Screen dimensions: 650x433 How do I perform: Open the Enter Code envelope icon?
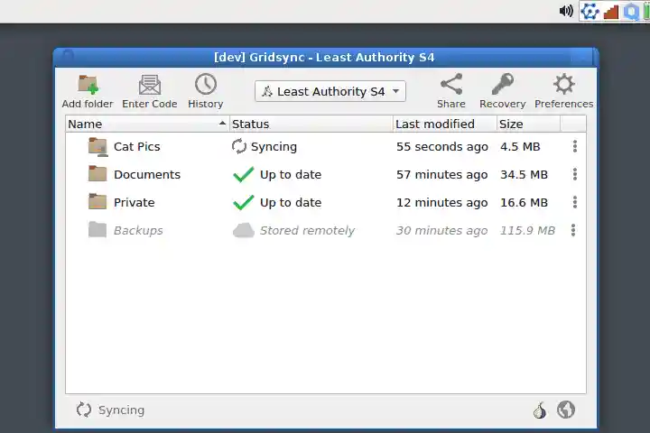149,86
